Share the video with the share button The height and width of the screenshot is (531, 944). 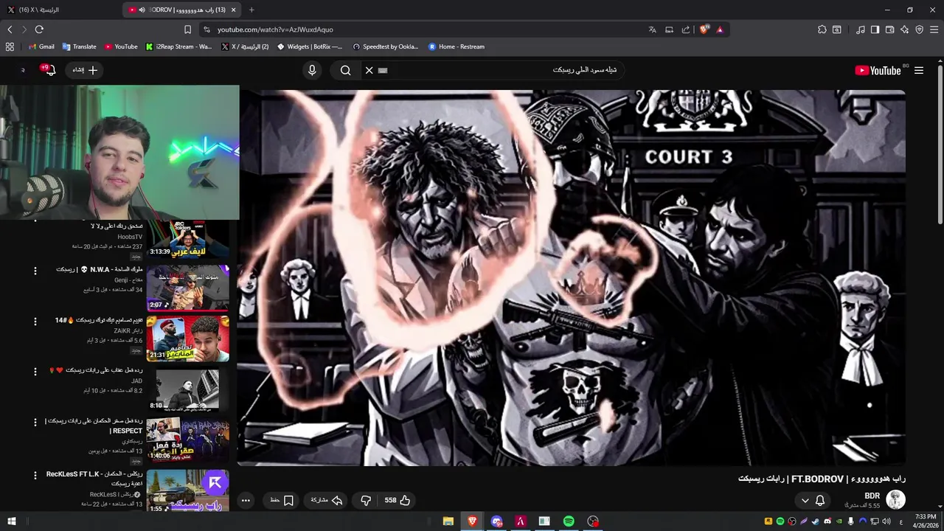pyautogui.click(x=327, y=500)
